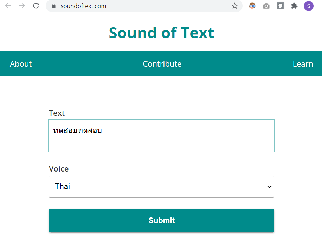Click the camera screenshot extension icon
Viewport: 322px width, 241px height.
tap(266, 6)
